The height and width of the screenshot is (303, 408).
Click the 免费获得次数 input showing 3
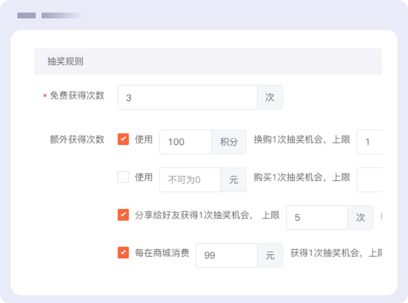point(188,97)
